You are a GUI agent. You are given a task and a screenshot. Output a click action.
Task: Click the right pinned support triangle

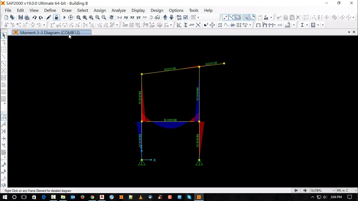(x=199, y=162)
